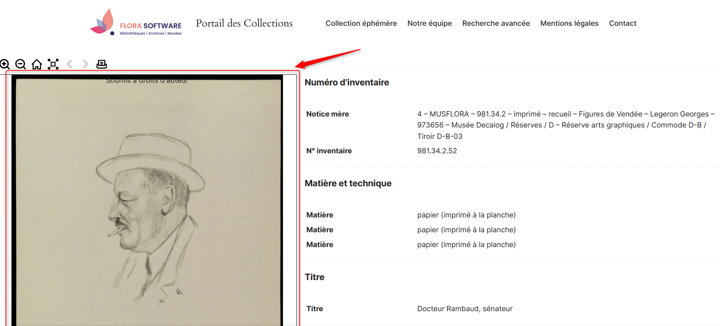Click the Numéro d'inventaire heading
The width and height of the screenshot is (721, 326).
347,82
